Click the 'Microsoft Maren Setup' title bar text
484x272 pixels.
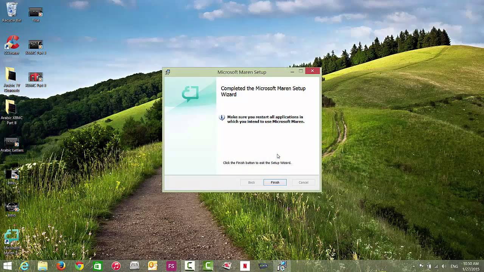click(242, 72)
